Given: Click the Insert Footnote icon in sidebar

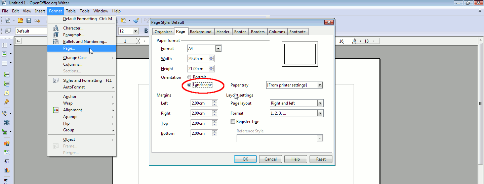Looking at the screenshot, I should pos(6,74).
